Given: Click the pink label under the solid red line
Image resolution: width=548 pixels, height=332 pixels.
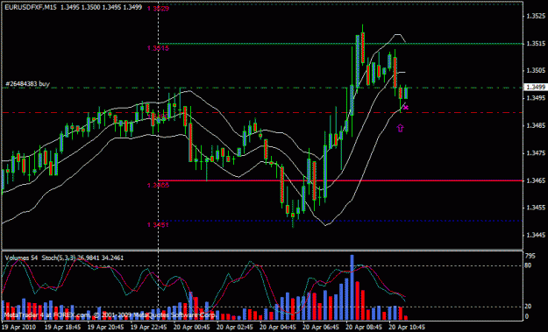Looking at the screenshot, I should 159,185.
